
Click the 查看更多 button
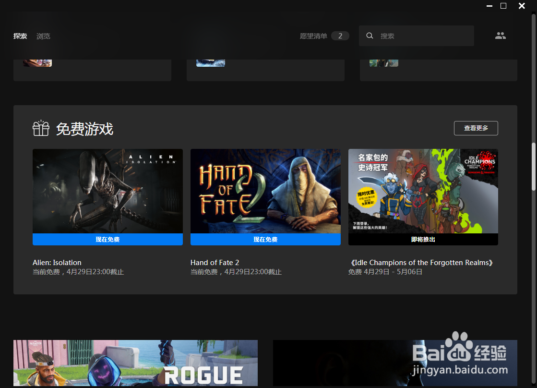click(x=476, y=128)
